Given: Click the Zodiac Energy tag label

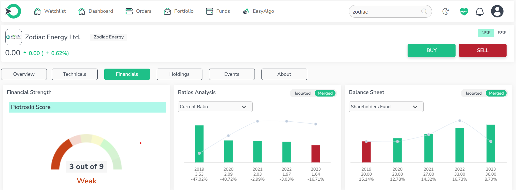Looking at the screenshot, I should [109, 37].
